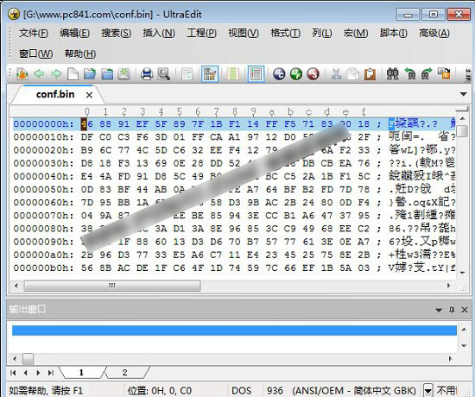475x397 pixels.
Task: Click the output window horizontal scrollbar thumb
Action: [28, 359]
